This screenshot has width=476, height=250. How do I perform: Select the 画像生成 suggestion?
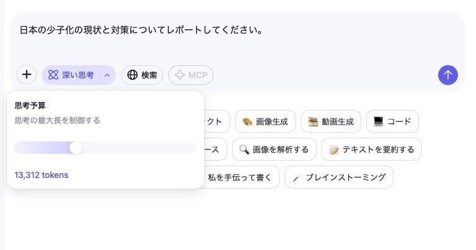click(265, 122)
